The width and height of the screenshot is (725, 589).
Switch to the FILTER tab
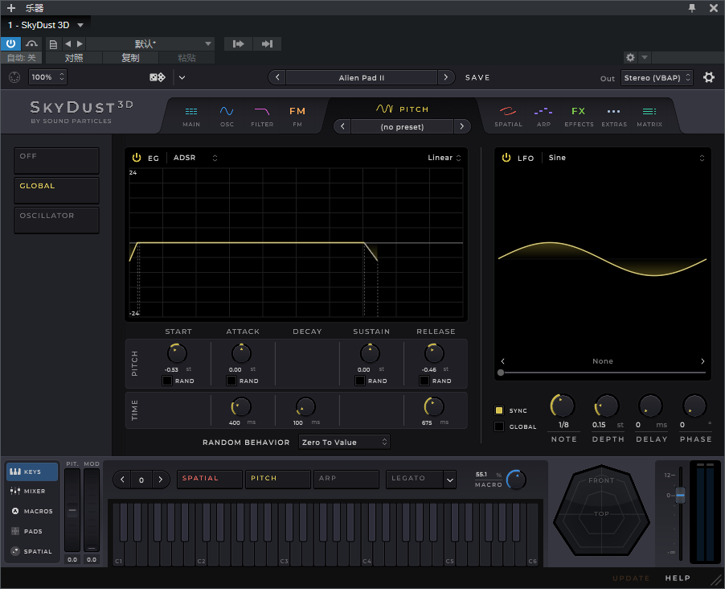tap(262, 117)
